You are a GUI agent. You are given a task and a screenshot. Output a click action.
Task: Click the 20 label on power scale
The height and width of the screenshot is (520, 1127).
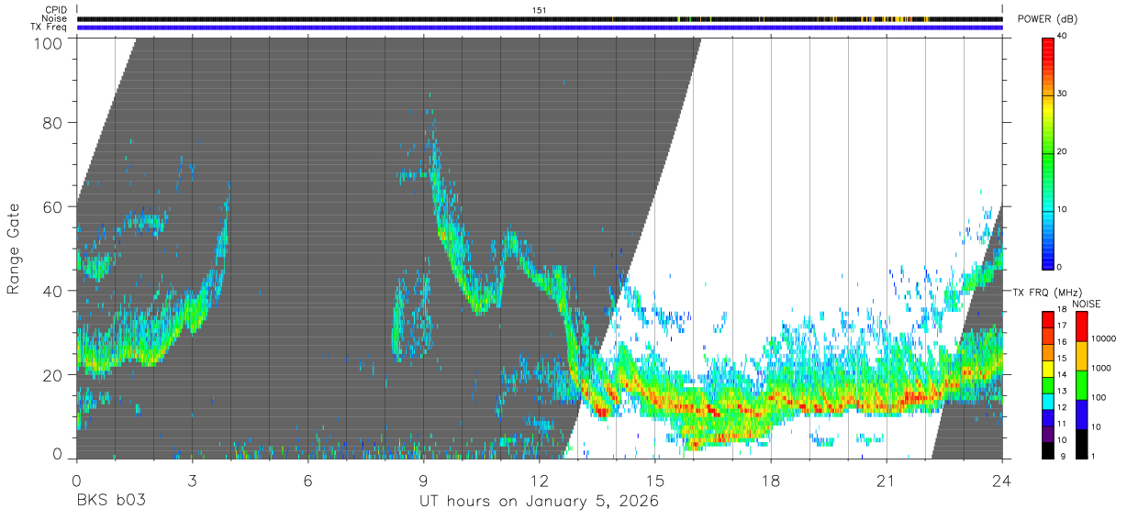1061,151
